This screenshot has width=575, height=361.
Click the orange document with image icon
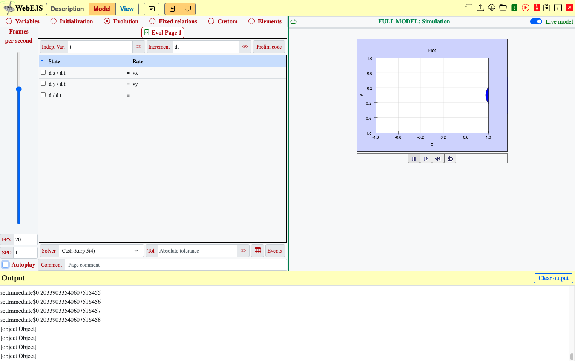[x=172, y=9]
